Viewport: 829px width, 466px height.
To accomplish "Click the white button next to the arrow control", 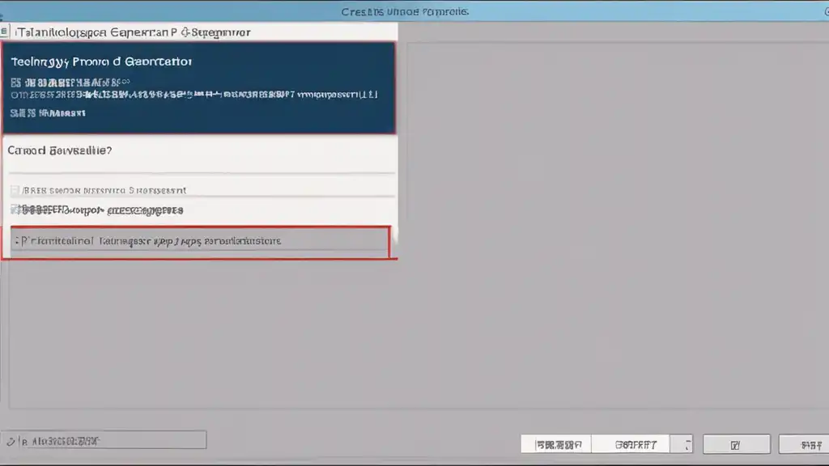I will click(631, 444).
